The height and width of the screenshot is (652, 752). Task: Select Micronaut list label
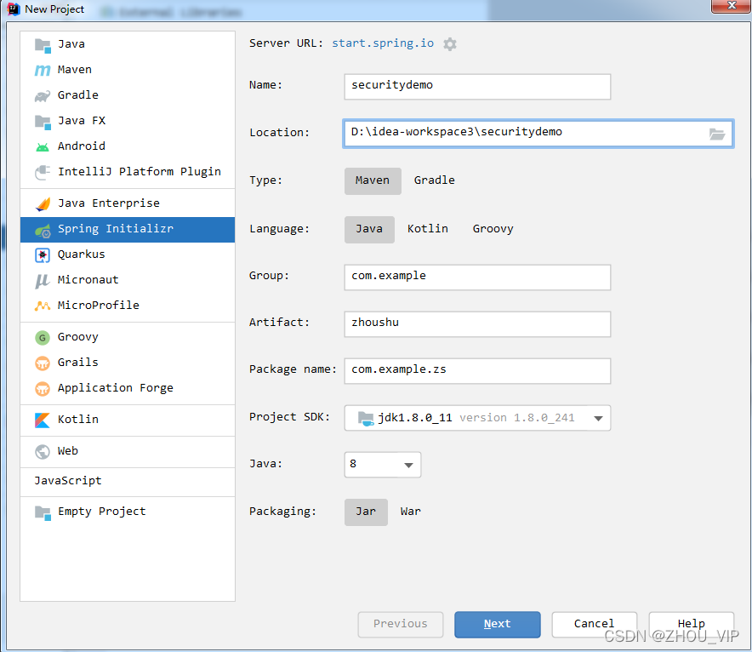pos(88,280)
